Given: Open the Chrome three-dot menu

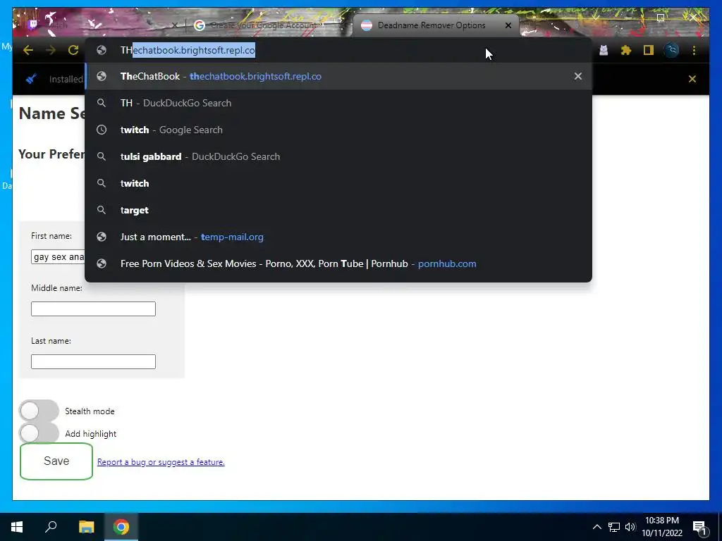Looking at the screenshot, I should 694,50.
